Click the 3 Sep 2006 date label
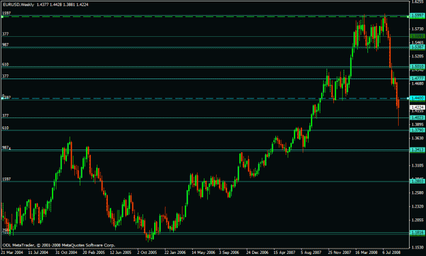426x256 pixels. (229, 253)
